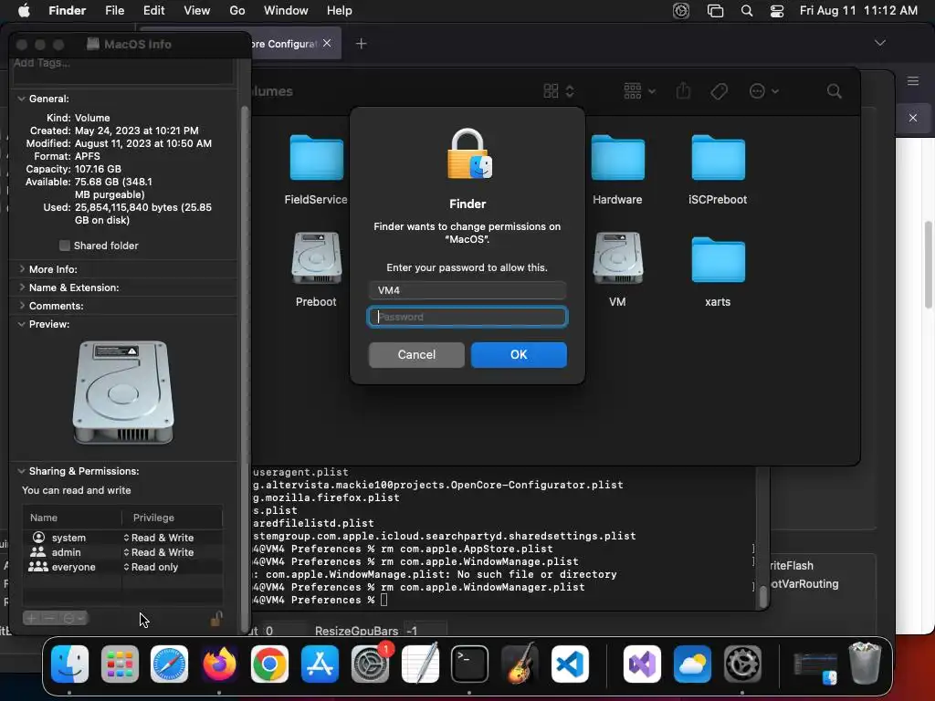
Task: Open Terminal from the Dock
Action: click(470, 664)
